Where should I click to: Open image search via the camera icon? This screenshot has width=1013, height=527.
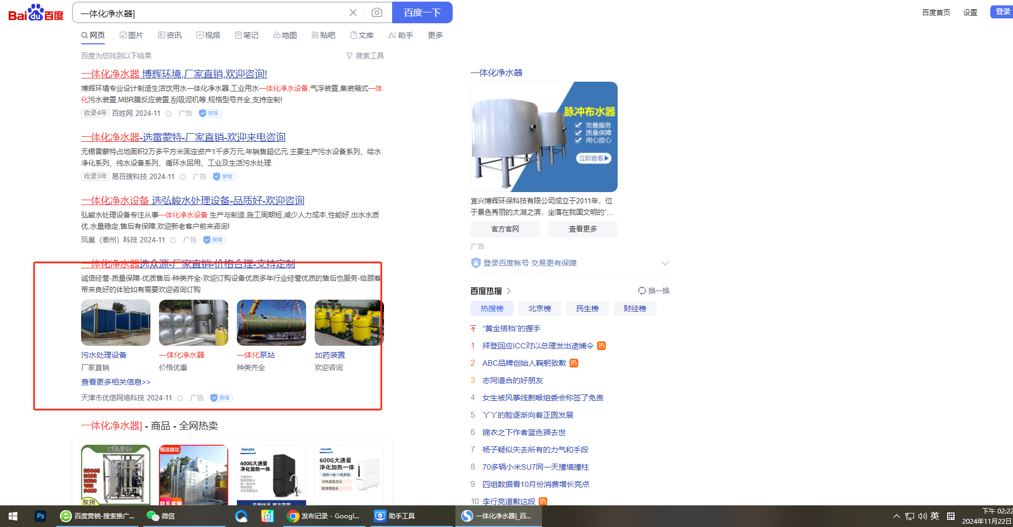377,12
